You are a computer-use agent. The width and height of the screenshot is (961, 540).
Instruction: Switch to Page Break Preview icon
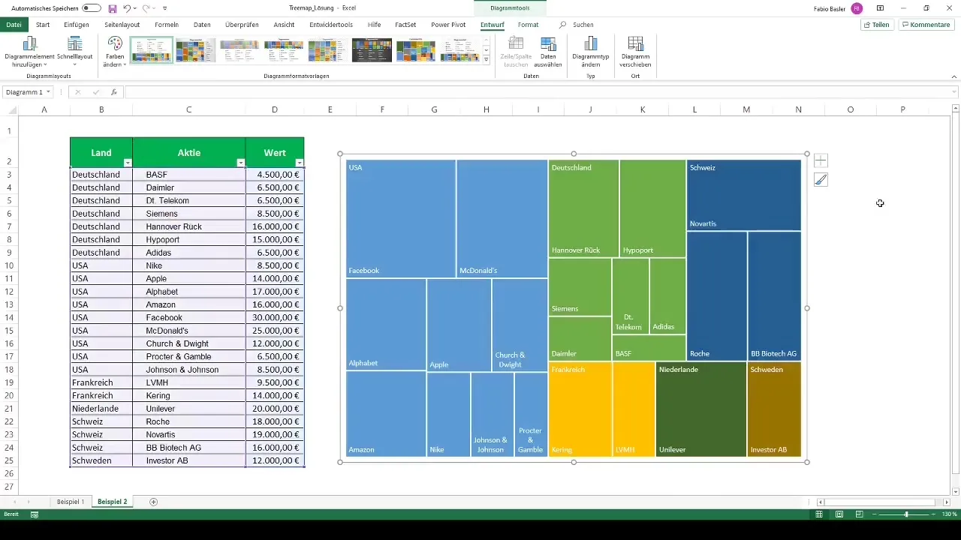[x=860, y=514]
